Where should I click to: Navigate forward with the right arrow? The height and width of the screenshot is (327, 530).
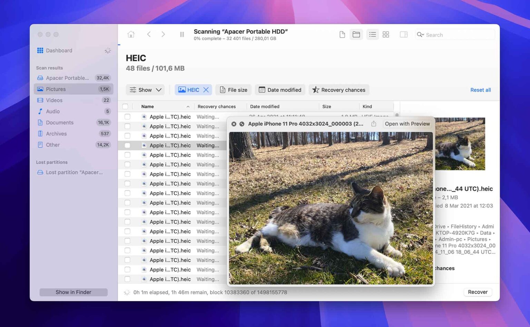coord(163,34)
